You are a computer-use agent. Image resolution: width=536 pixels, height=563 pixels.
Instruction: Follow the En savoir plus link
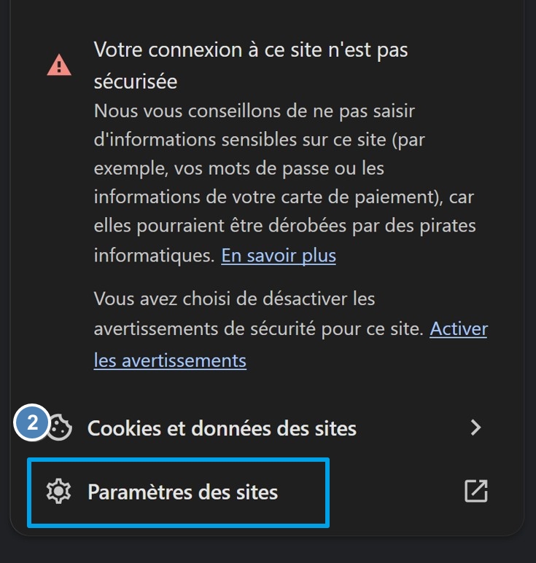pyautogui.click(x=279, y=256)
